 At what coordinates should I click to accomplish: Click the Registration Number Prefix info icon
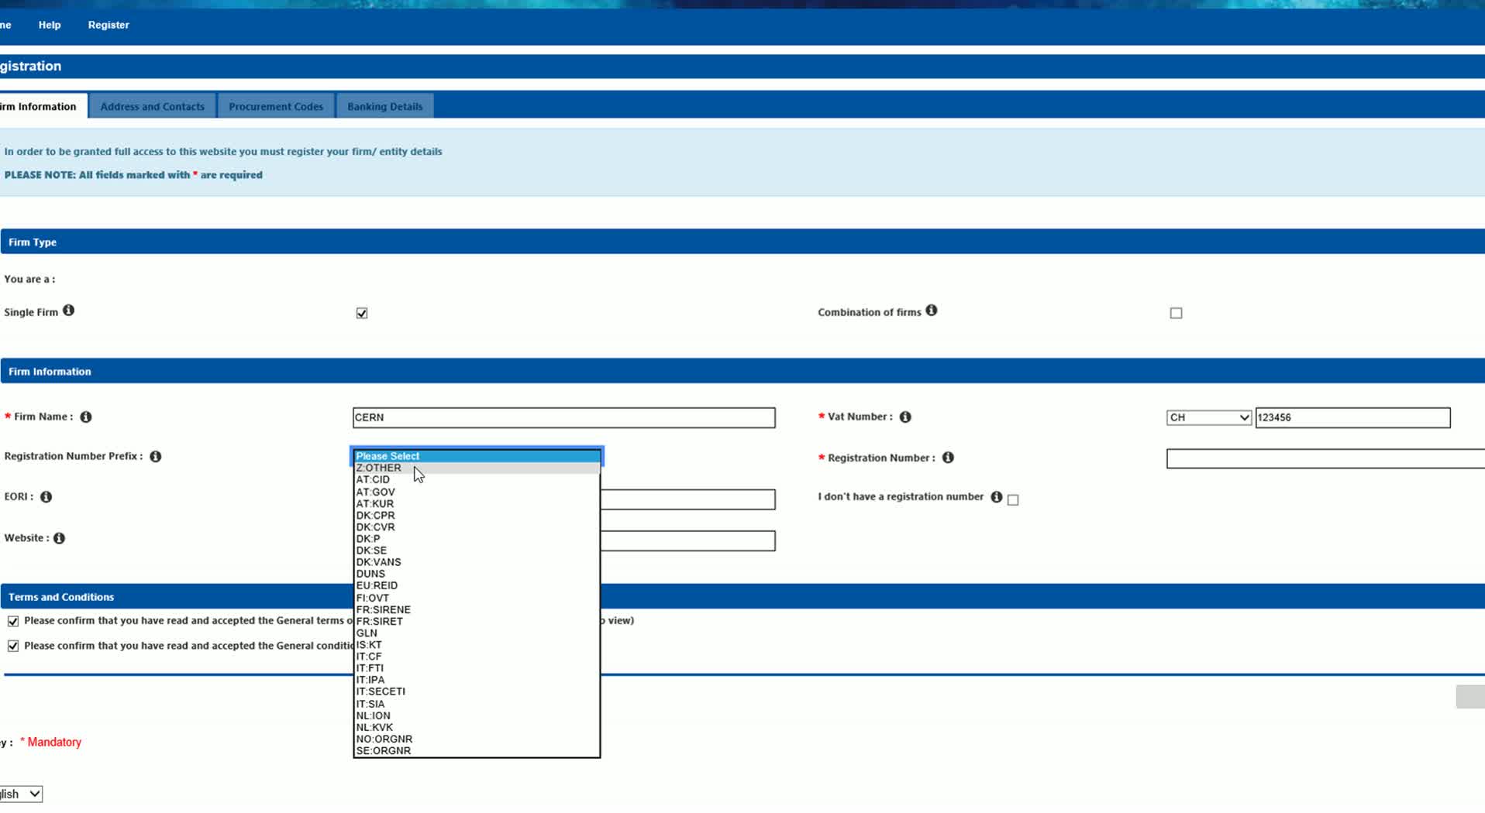click(155, 457)
